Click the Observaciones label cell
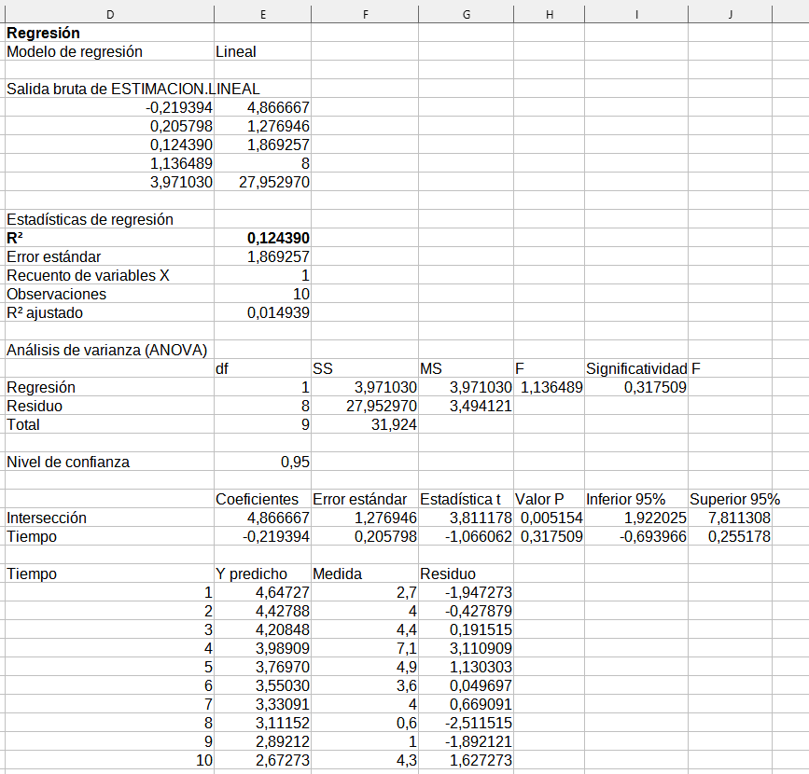 56,295
